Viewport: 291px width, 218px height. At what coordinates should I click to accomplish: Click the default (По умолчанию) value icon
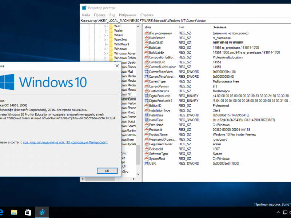[146, 33]
